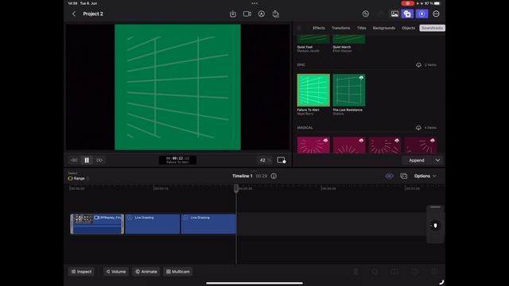
Task: Click the jog wheel control
Action: (x=435, y=225)
